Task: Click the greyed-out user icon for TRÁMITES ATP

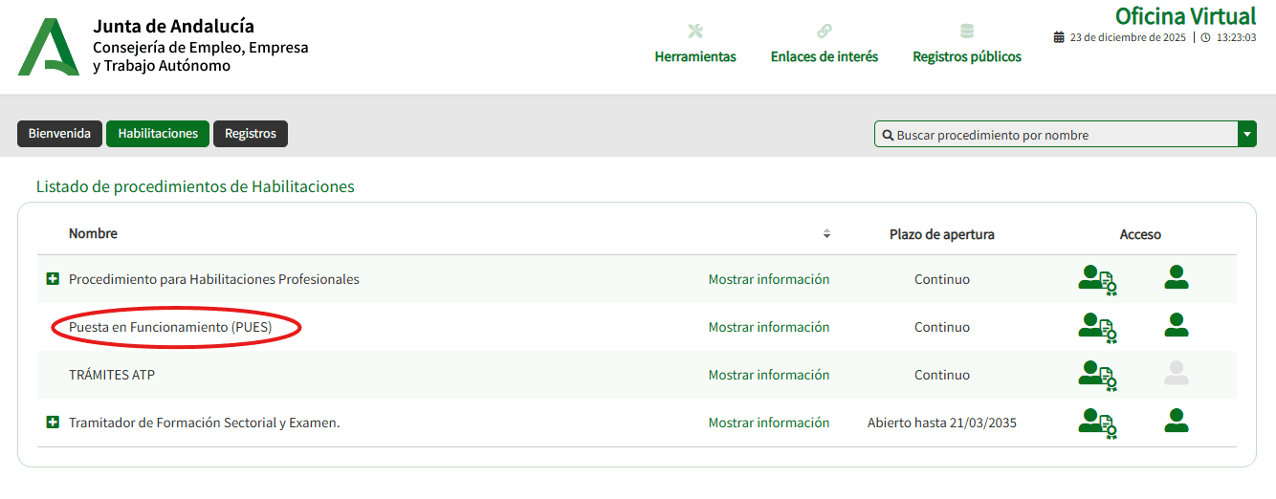Action: (1176, 374)
